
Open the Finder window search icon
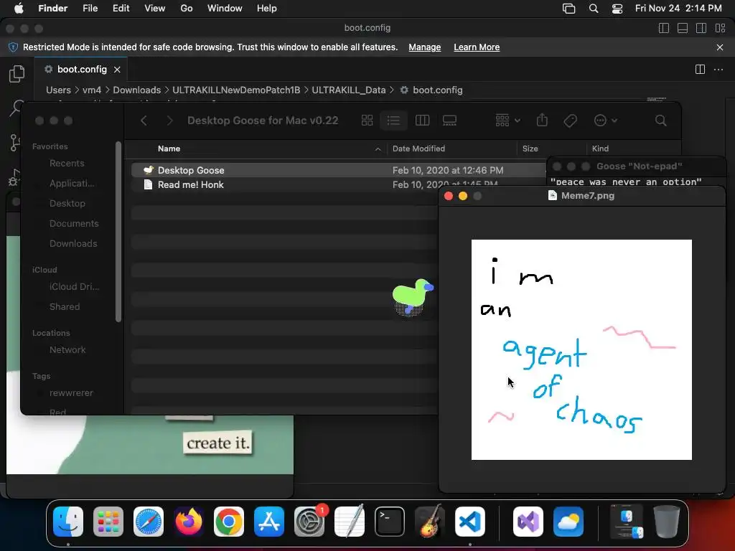(661, 121)
